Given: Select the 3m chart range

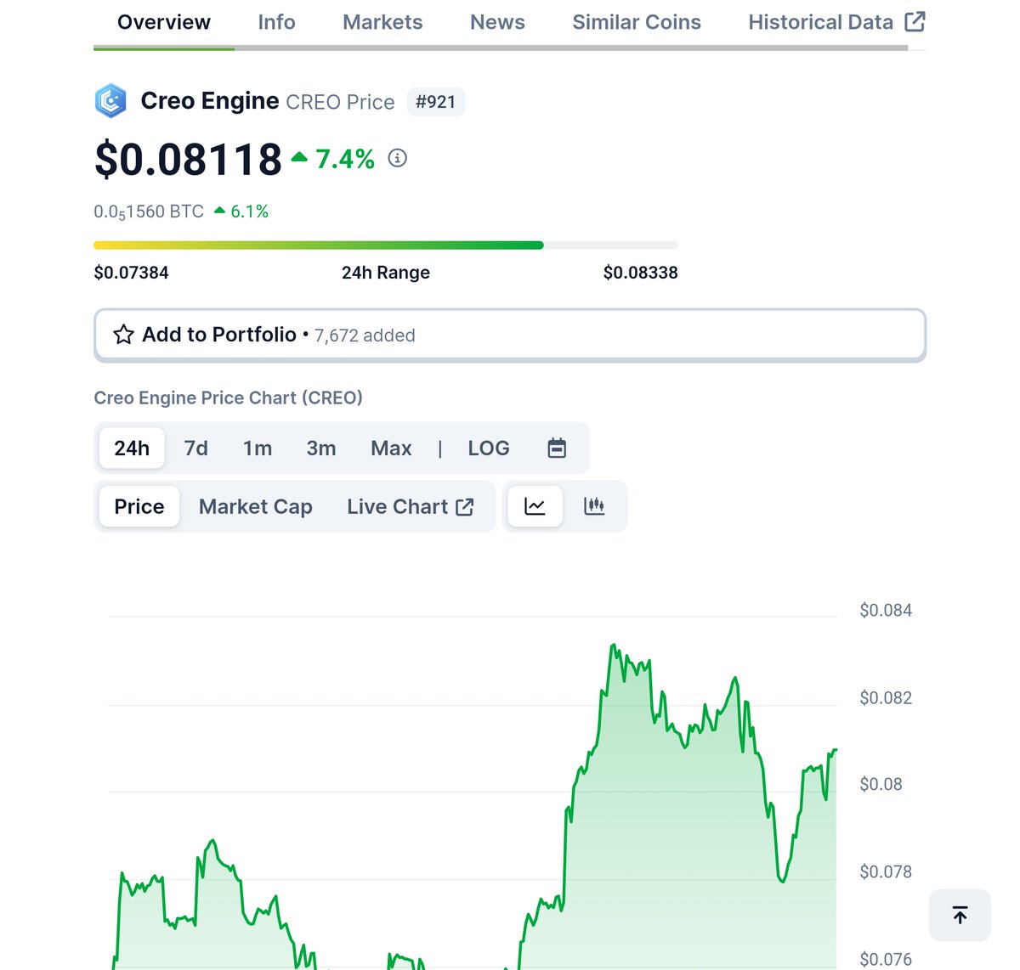Looking at the screenshot, I should point(321,448).
